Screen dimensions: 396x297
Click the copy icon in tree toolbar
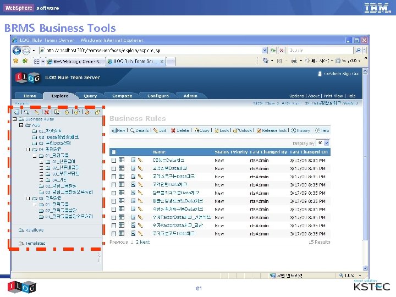pyautogui.click(x=57, y=112)
